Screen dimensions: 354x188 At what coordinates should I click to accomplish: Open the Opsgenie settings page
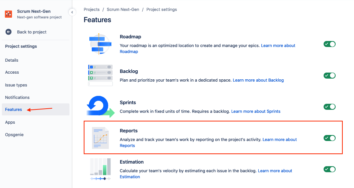[14, 135]
